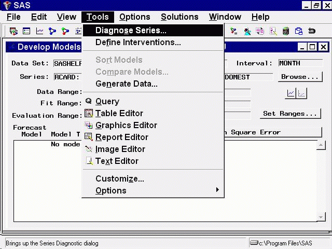Click the Report Editor icon in menu
332x249 pixels.
89,137
